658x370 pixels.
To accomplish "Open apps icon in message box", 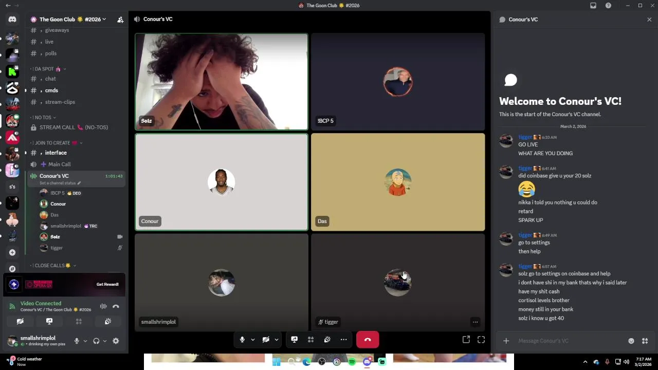I will [645, 341].
